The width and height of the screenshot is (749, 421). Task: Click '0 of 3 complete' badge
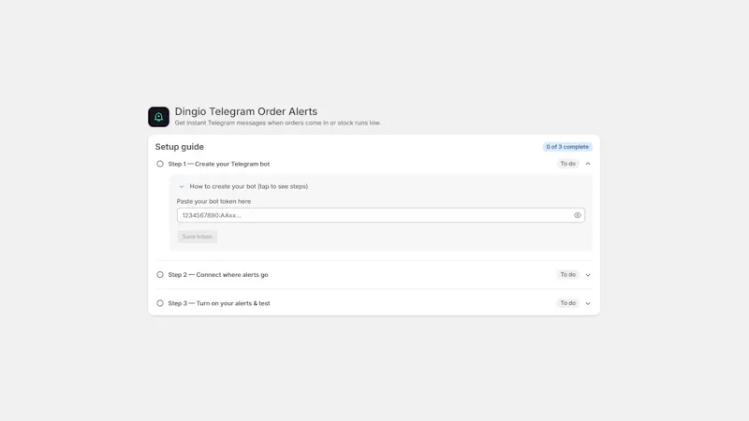(567, 147)
